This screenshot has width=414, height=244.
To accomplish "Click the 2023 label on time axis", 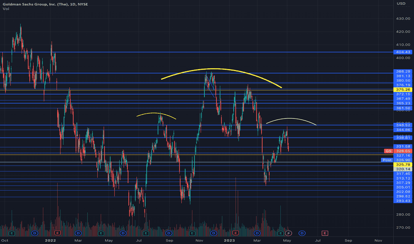I will 229,240.
